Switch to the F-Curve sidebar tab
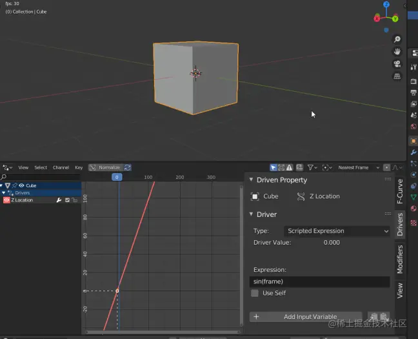The image size is (418, 339). pyautogui.click(x=399, y=191)
